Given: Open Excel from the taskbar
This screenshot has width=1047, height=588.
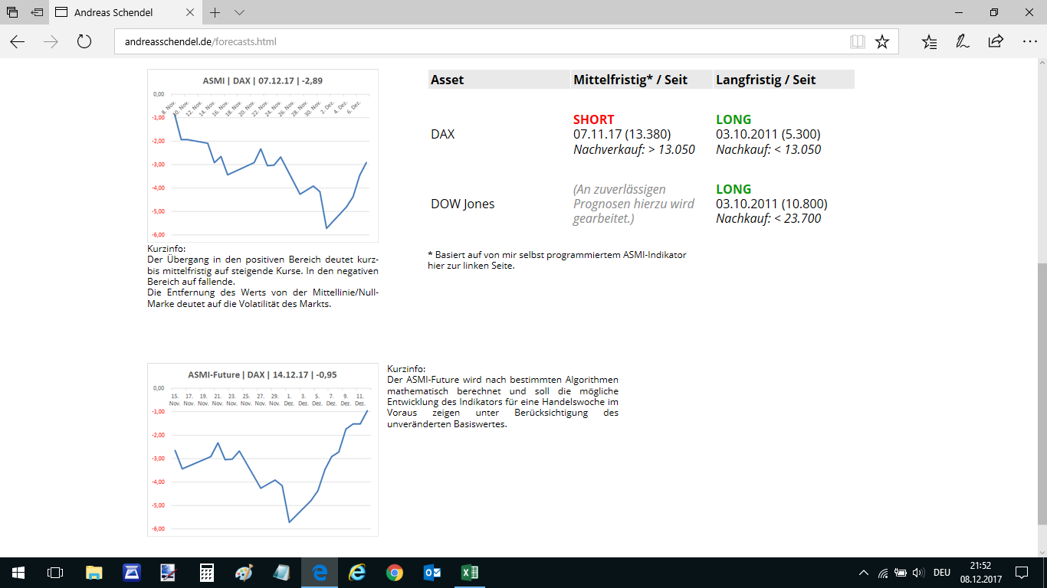Looking at the screenshot, I should pos(469,573).
